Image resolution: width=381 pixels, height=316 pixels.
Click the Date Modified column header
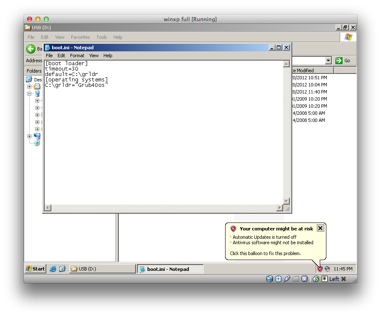313,71
